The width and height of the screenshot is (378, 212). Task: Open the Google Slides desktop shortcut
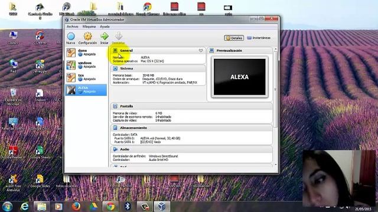pos(40,181)
